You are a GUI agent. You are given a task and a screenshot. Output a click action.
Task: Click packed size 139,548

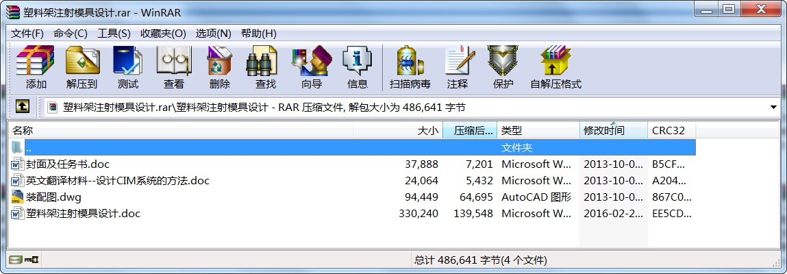pos(473,213)
